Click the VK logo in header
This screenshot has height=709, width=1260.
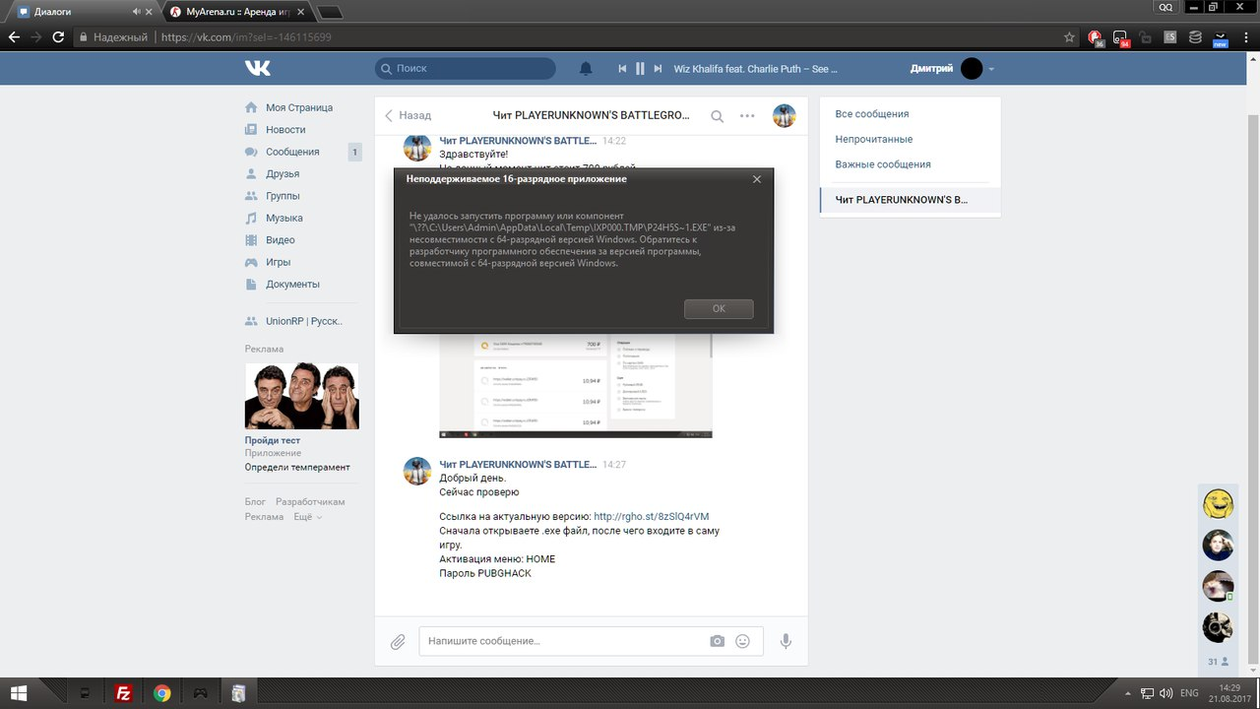tap(258, 68)
